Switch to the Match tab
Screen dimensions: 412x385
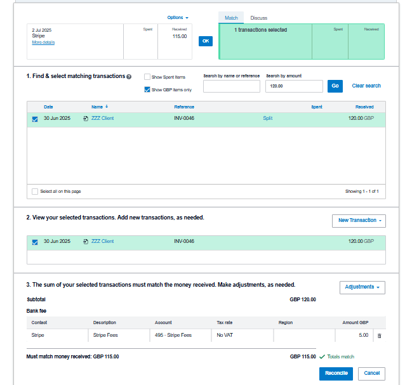coord(231,18)
